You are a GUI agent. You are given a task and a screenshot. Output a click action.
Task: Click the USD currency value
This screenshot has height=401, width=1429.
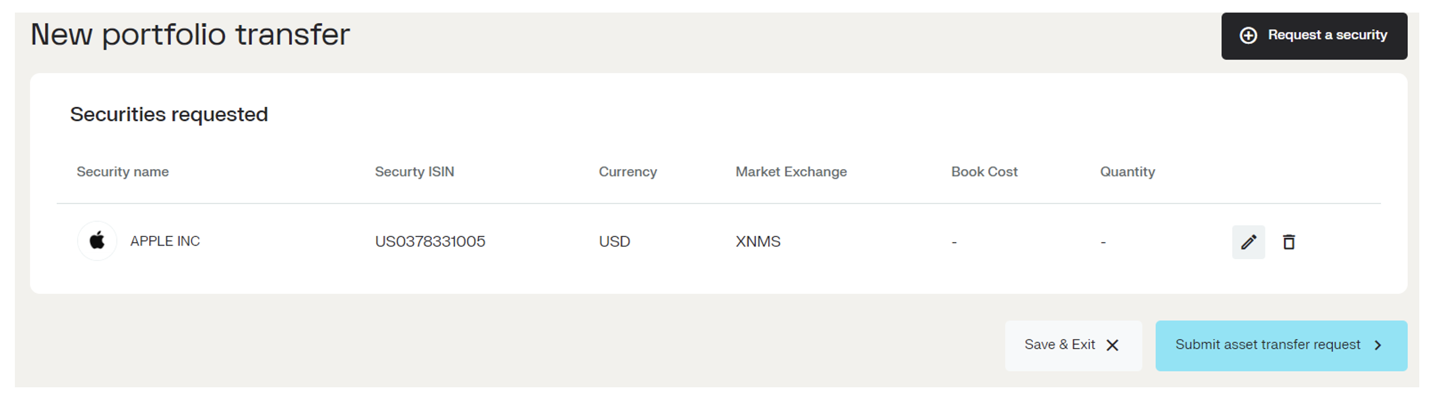(614, 242)
